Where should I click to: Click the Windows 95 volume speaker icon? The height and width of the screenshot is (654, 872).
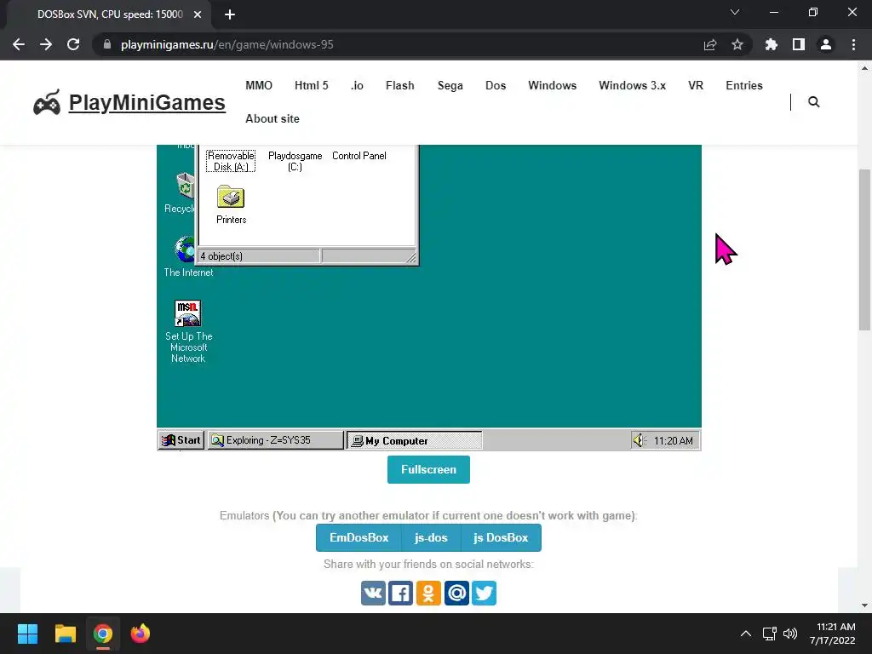coord(640,440)
